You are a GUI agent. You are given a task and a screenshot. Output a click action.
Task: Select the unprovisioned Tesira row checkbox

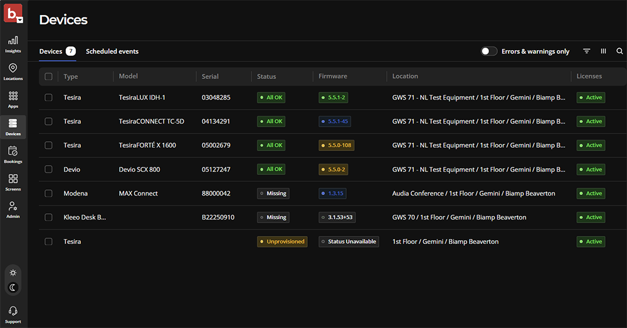click(x=48, y=241)
